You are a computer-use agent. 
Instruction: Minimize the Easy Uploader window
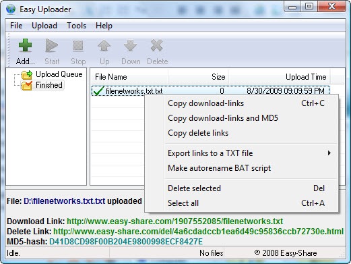[x=292, y=7]
